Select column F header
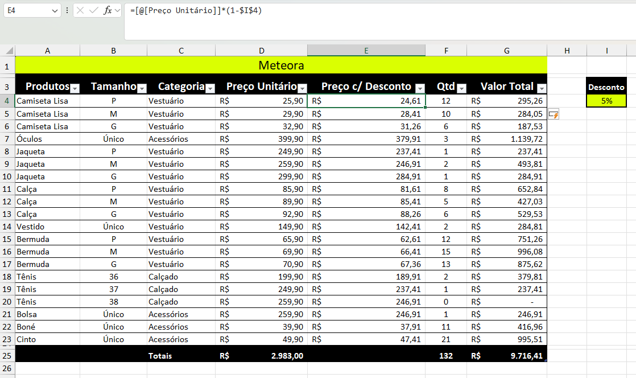The width and height of the screenshot is (636, 378). (446, 50)
